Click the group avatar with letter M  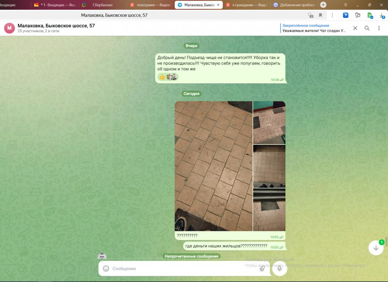(x=9, y=28)
